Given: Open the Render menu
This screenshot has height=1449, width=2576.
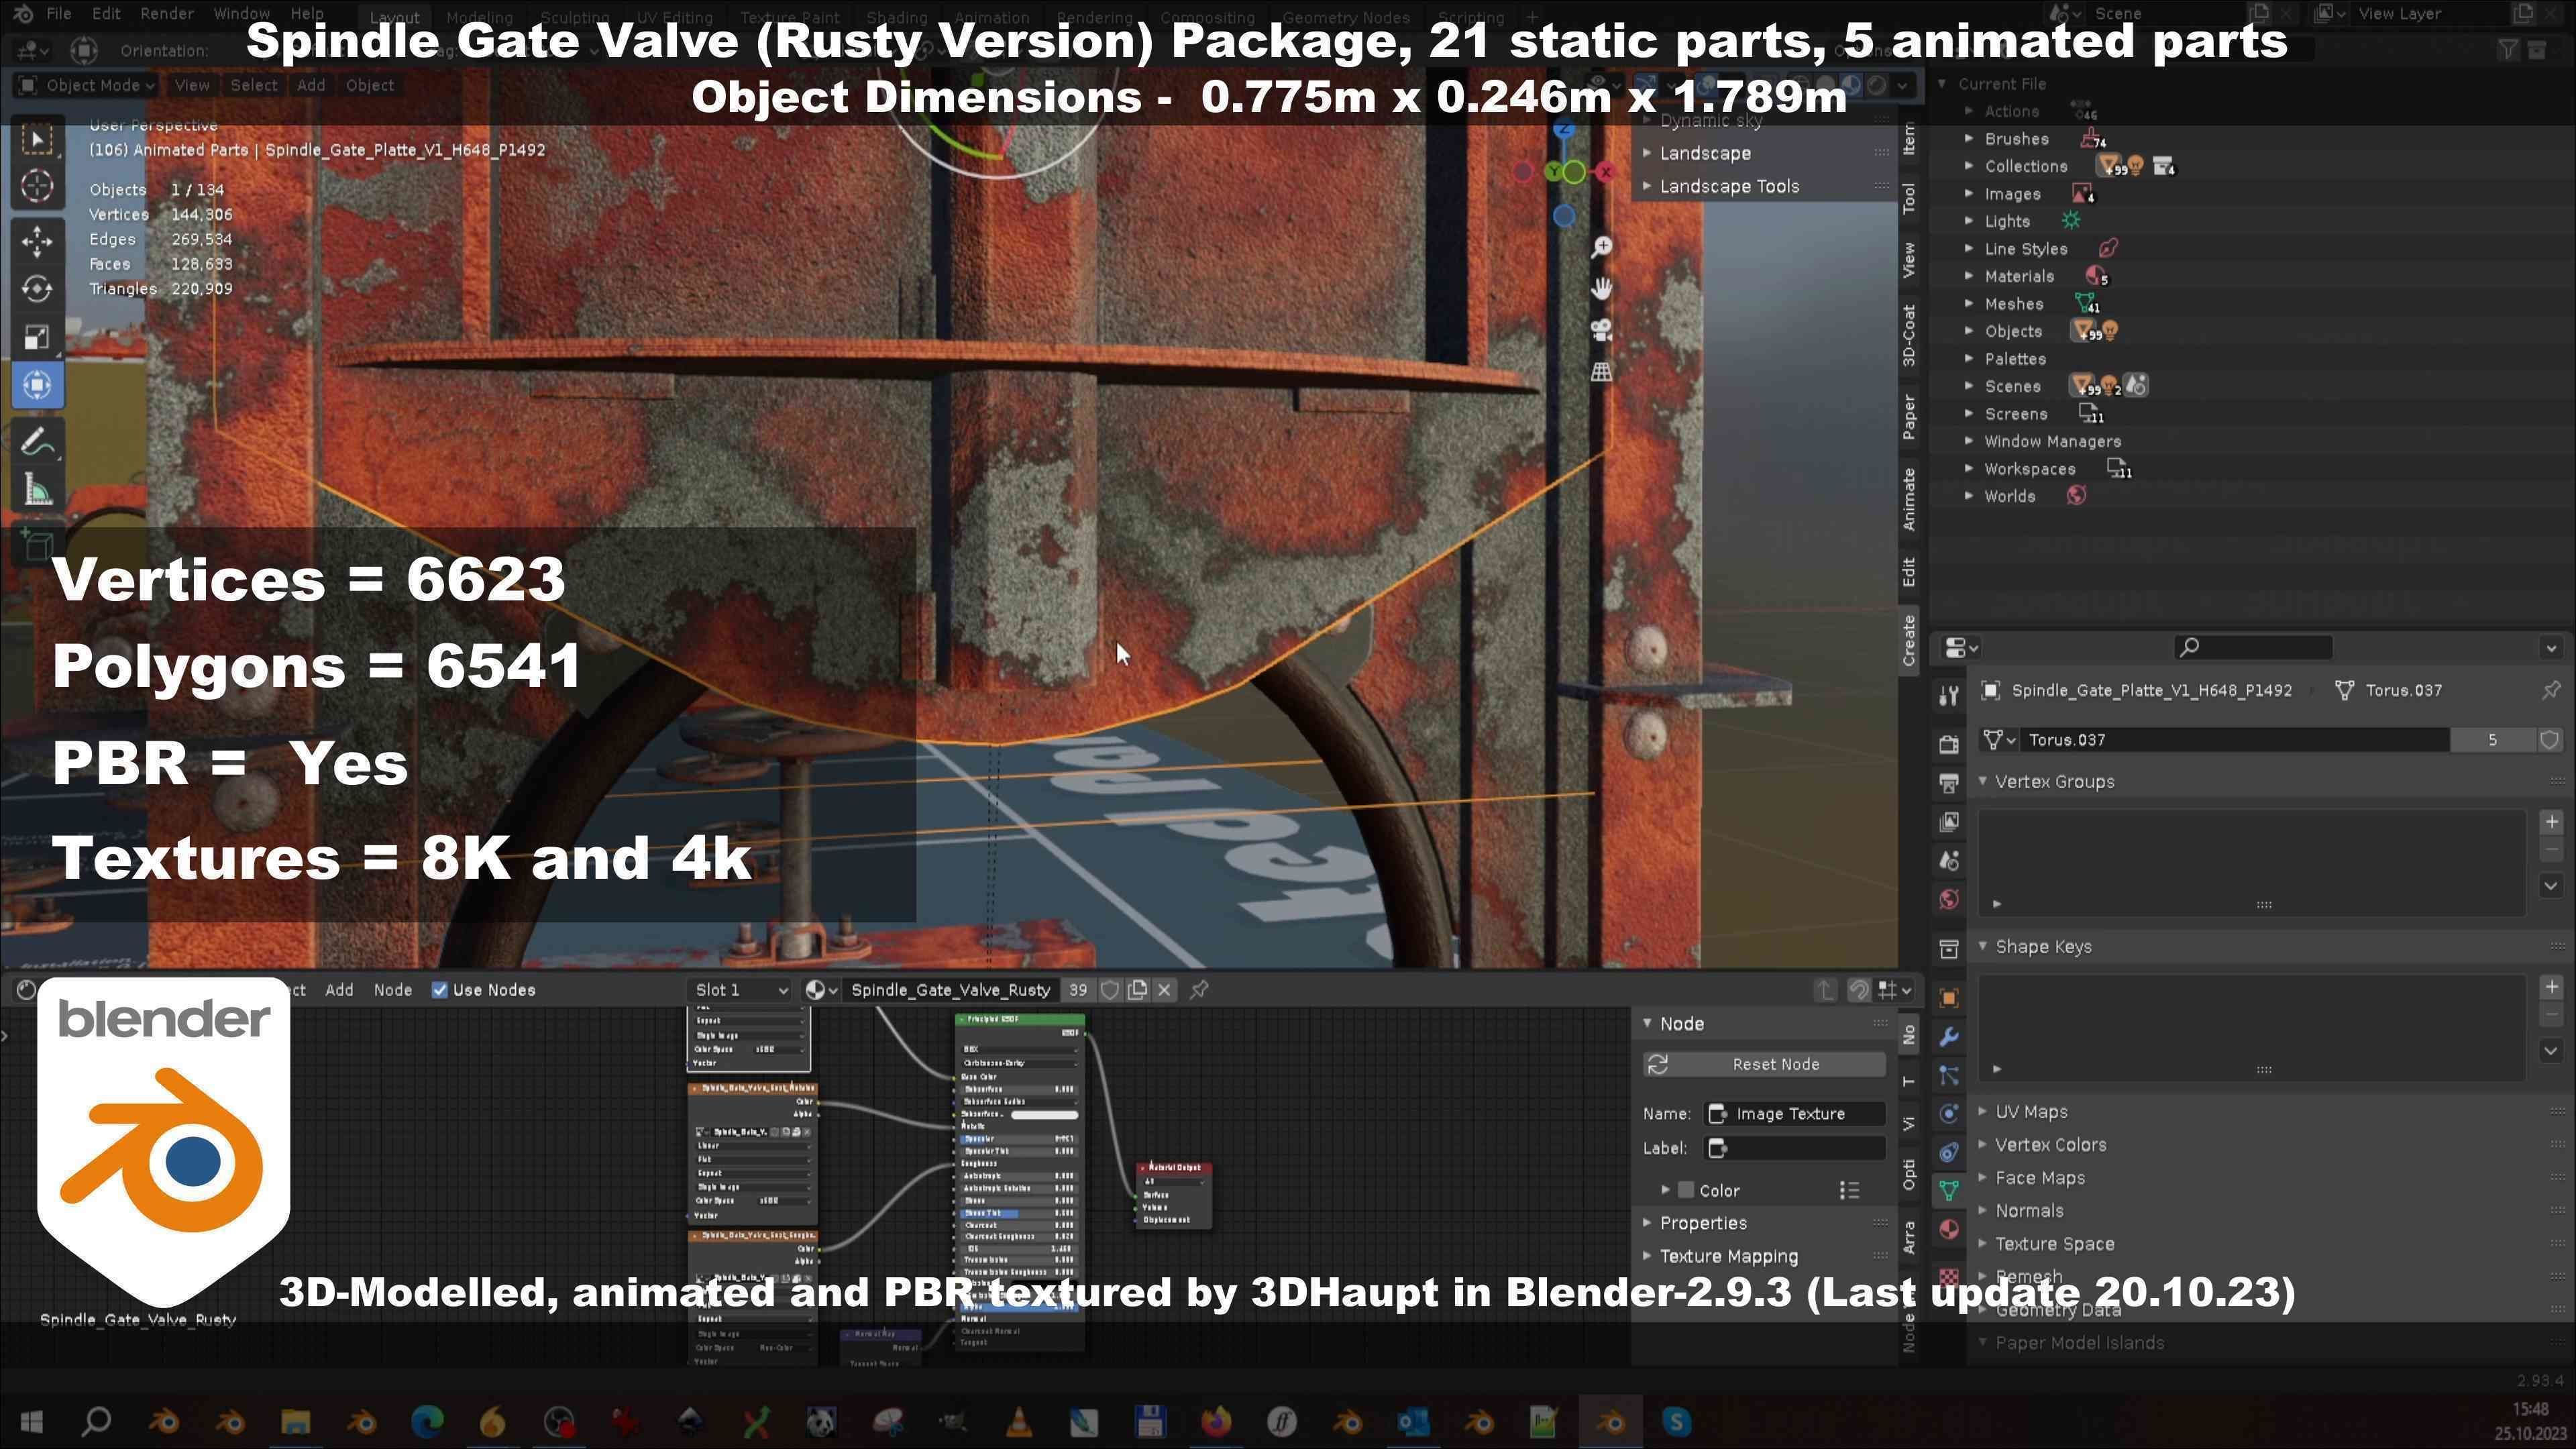Looking at the screenshot, I should pos(167,14).
